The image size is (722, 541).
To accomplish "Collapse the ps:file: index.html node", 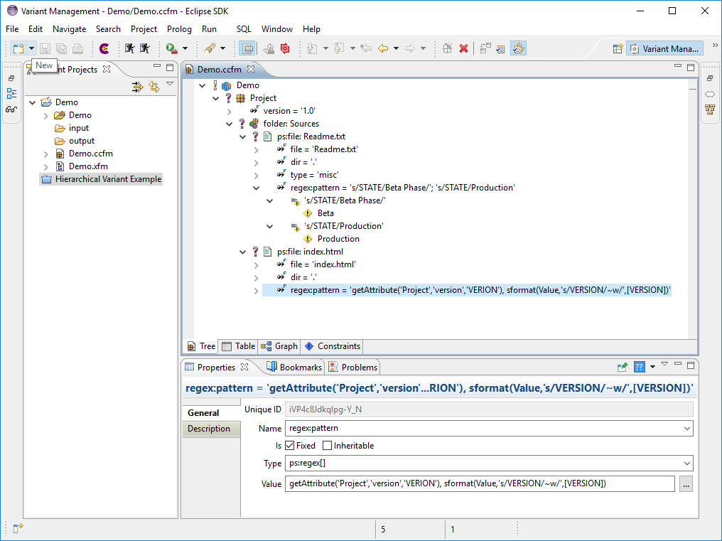I will pyautogui.click(x=242, y=252).
